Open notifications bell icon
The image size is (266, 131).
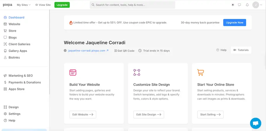(247, 5)
